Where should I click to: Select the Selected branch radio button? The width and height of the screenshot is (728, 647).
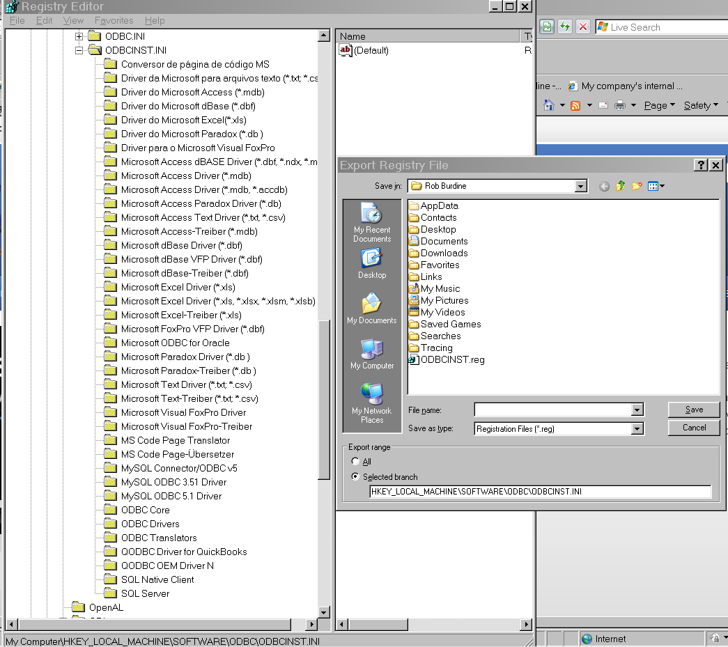pyautogui.click(x=355, y=476)
